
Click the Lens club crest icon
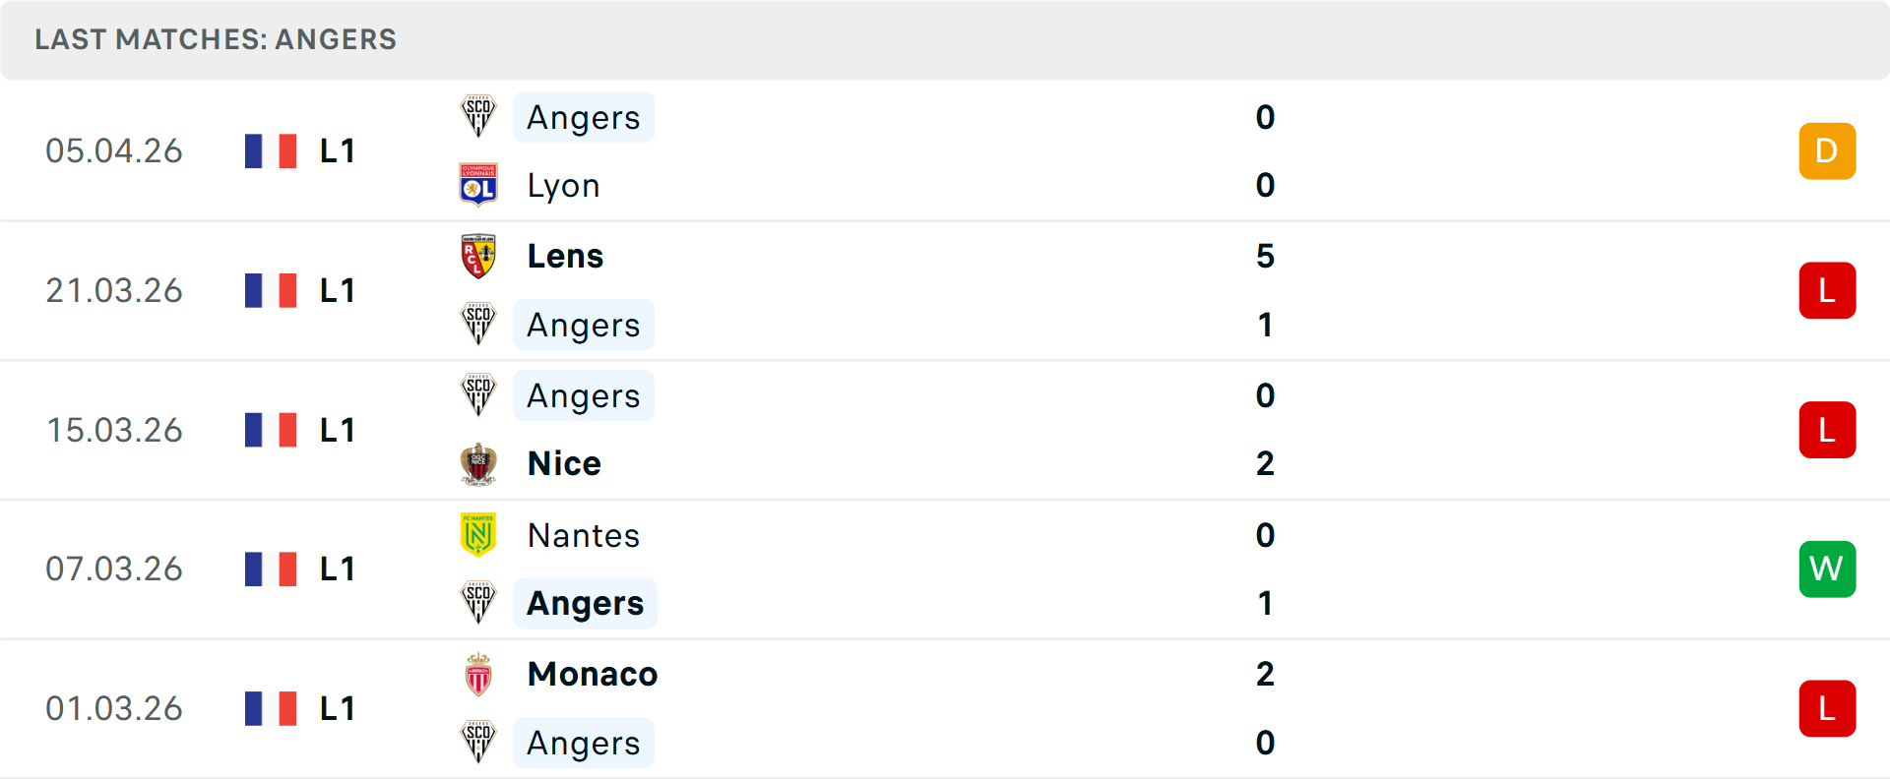pos(478,256)
